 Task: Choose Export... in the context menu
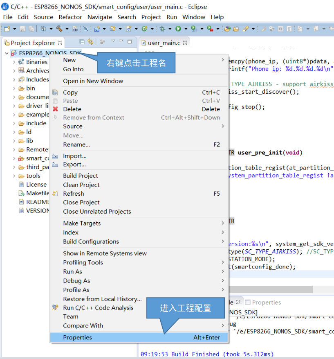139,165
